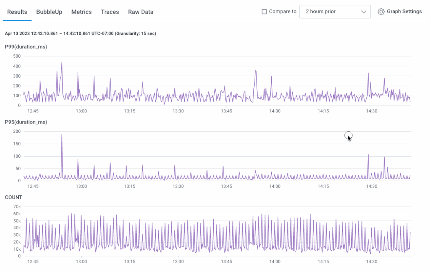Click the 'Compare to' text label
The image size is (430, 271).
[283, 12]
